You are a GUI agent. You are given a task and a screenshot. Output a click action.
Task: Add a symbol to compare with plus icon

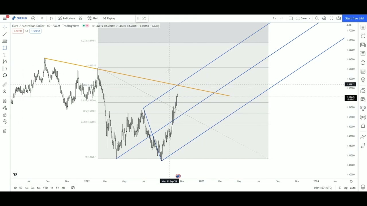pyautogui.click(x=33, y=18)
